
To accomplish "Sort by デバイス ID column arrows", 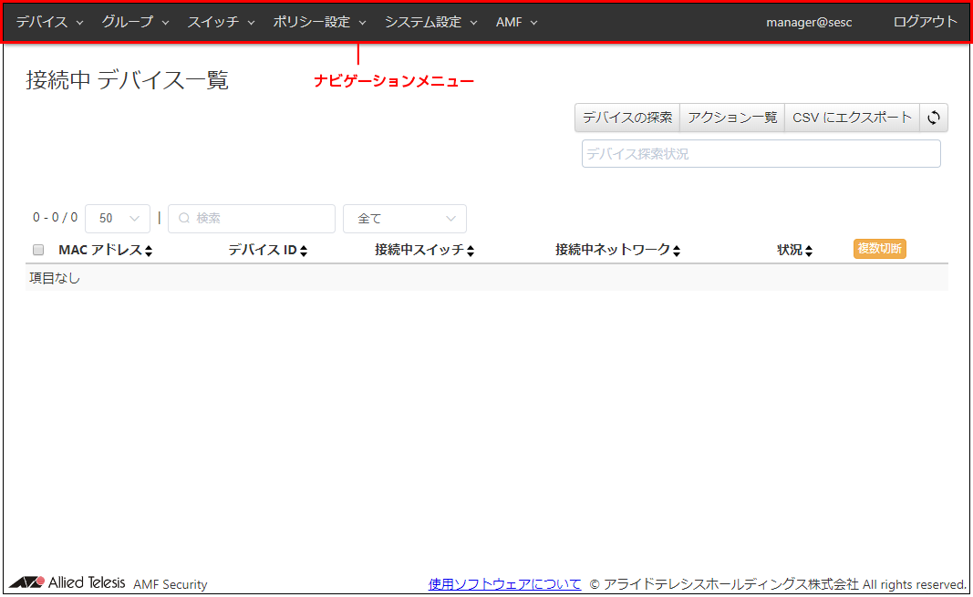I will [304, 251].
